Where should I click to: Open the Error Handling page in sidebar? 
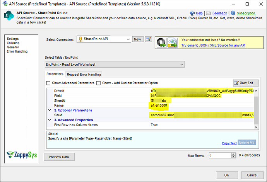coord(17,51)
